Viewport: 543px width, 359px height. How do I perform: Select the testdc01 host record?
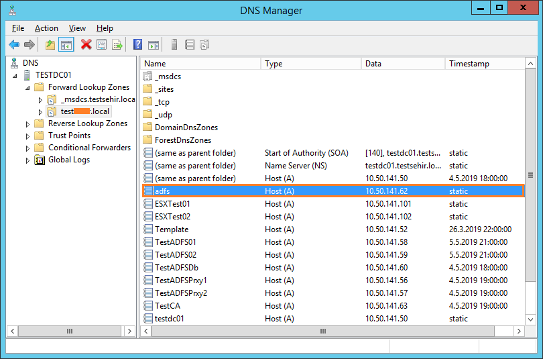[x=333, y=319]
